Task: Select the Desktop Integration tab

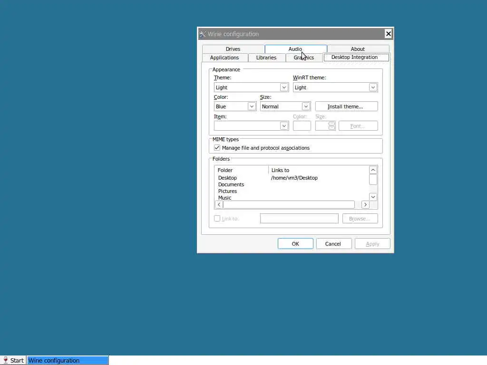Action: click(x=356, y=58)
